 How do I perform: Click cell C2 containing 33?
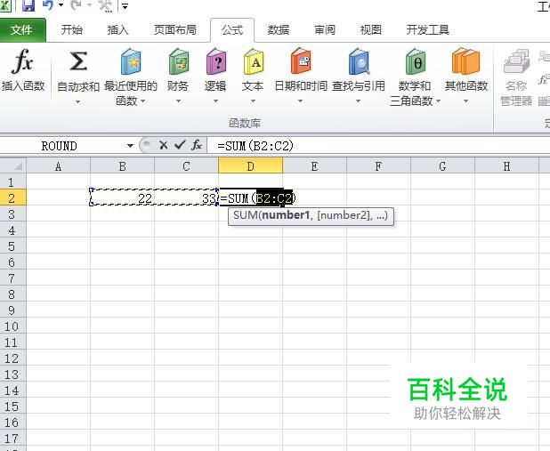[x=186, y=198]
